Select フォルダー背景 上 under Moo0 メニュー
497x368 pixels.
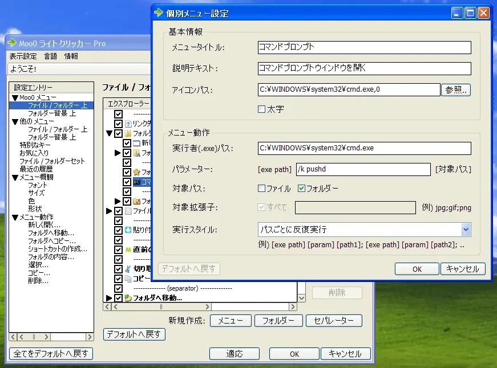(52, 113)
